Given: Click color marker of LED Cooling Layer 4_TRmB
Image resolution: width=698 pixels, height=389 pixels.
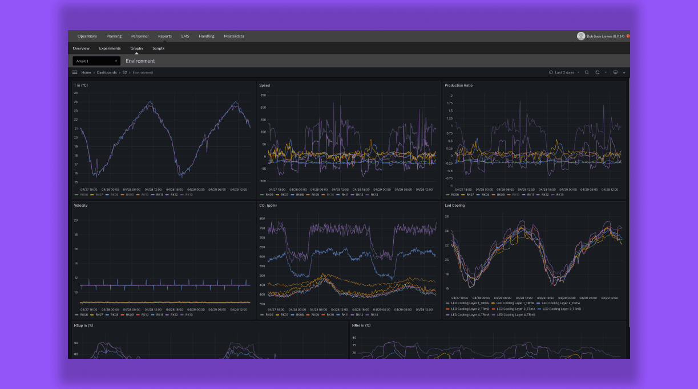Looking at the screenshot, I should 493,314.
